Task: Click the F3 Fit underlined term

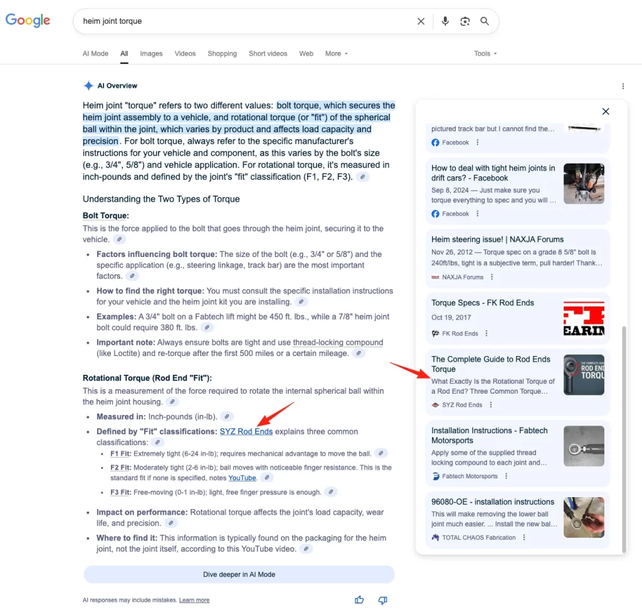Action: click(x=120, y=492)
